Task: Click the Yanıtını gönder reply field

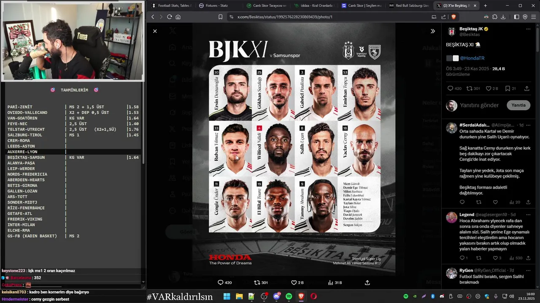Action: pos(479,105)
